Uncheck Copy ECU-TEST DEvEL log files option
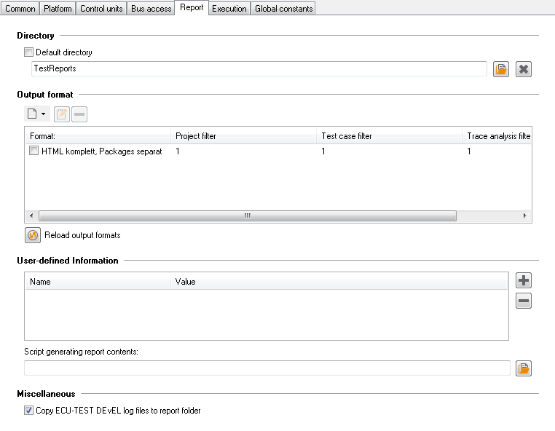 click(x=28, y=411)
